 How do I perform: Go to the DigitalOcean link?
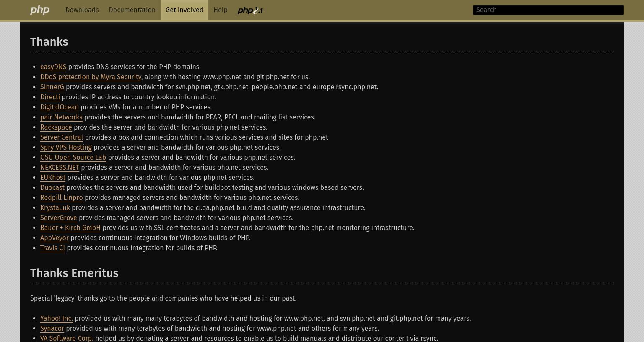click(60, 107)
